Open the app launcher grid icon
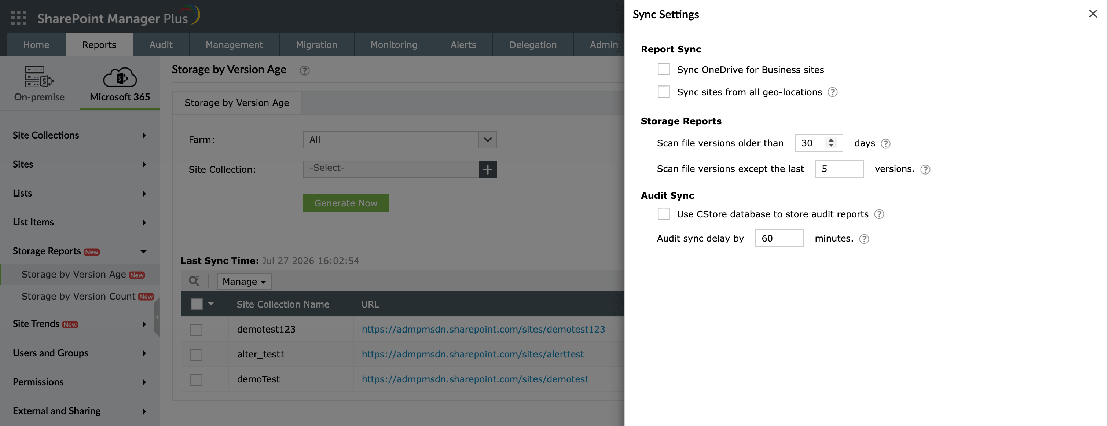 (18, 18)
